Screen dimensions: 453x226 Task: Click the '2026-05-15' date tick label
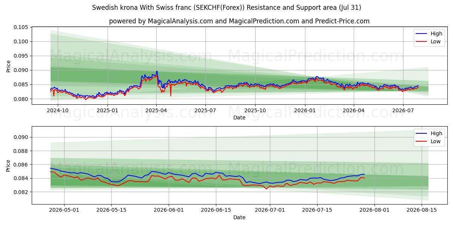[111, 210]
